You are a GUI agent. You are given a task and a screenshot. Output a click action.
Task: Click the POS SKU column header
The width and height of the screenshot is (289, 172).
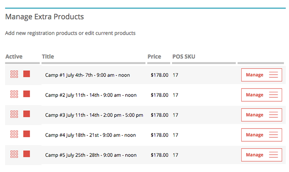pos(184,57)
